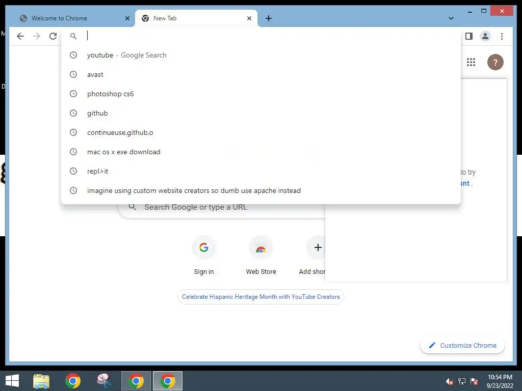Open Celebrate Hispanic Heritage Month link
522x391 pixels.
pyautogui.click(x=261, y=297)
